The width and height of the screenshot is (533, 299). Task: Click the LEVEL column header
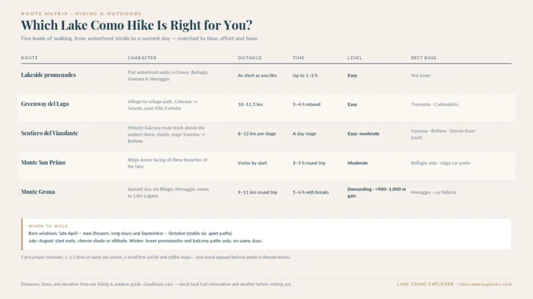click(x=355, y=58)
